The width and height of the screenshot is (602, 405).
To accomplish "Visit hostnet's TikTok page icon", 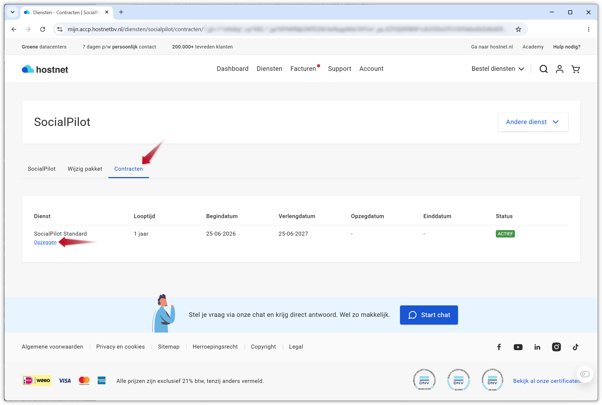I will pyautogui.click(x=575, y=347).
